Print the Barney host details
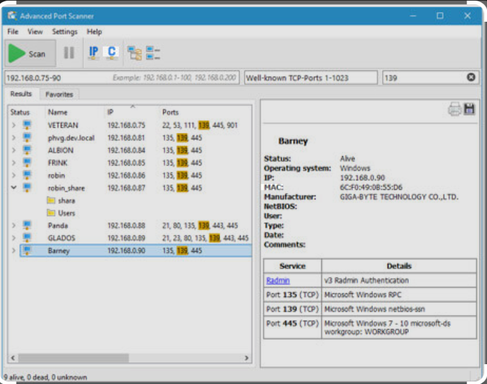487x384 pixels. pyautogui.click(x=454, y=109)
